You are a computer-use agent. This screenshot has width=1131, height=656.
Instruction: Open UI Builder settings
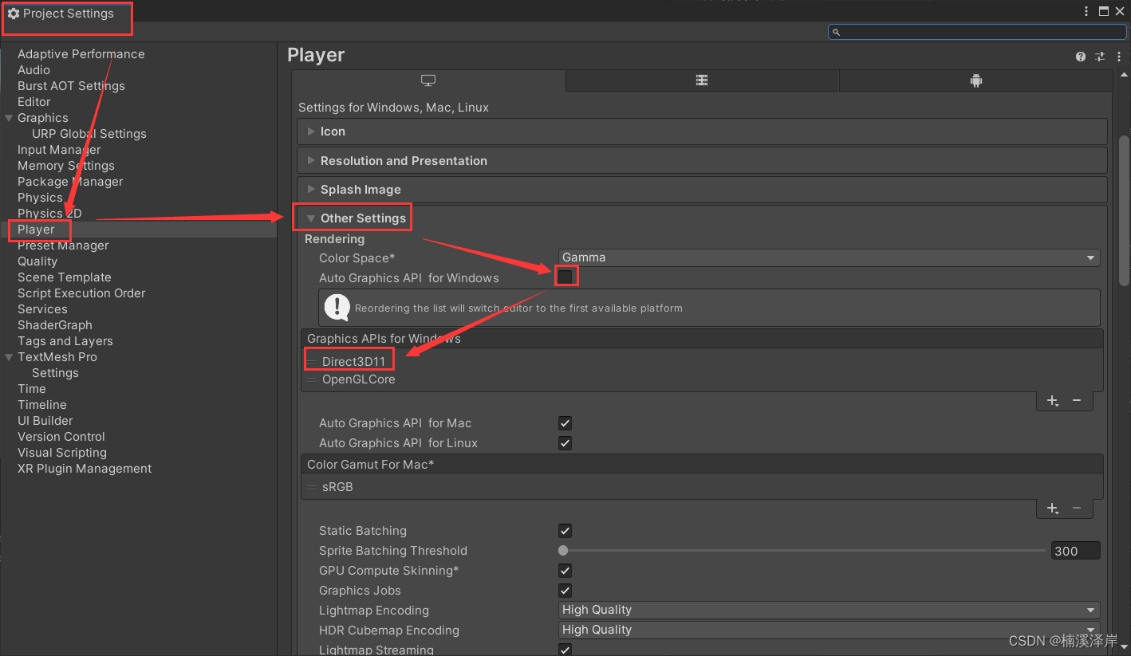[45, 421]
